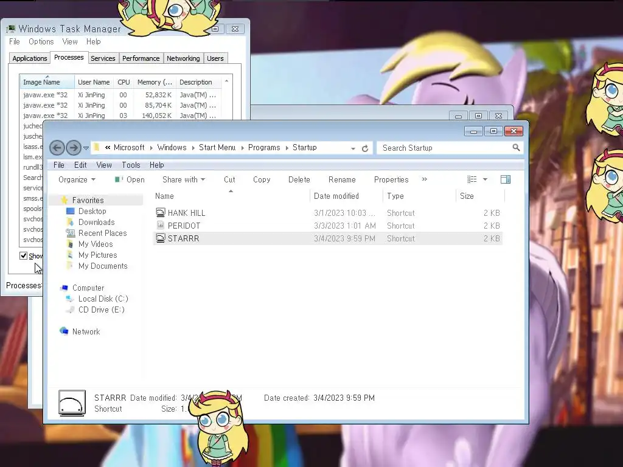Select the PERIDOT shortcut

point(328,226)
